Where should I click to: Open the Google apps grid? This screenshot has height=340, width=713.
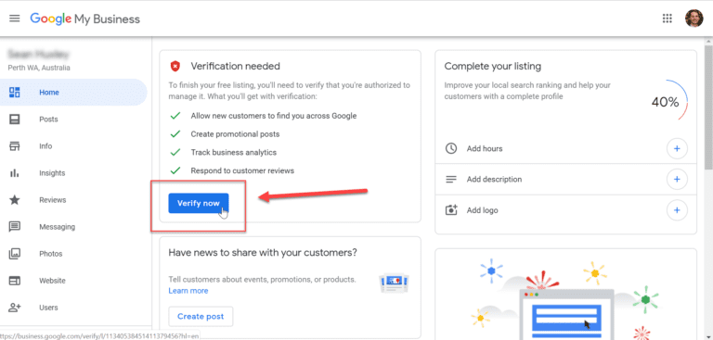[x=668, y=19]
